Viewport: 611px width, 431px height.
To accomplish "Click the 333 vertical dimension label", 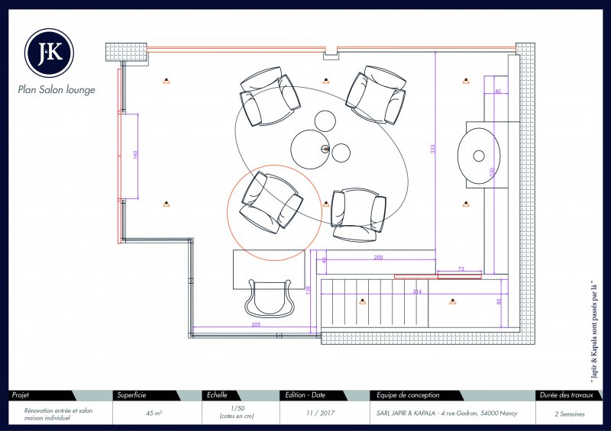I will tap(432, 148).
